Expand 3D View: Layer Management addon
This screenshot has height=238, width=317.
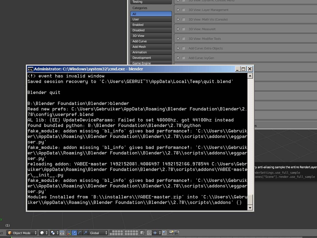(x=178, y=10)
